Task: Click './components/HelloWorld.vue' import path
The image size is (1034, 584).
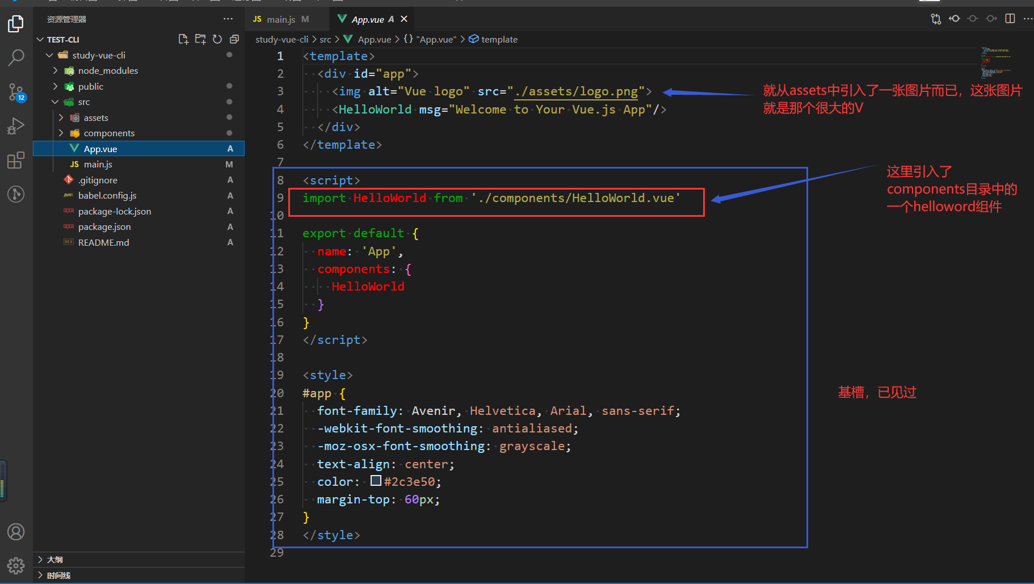Action: click(x=575, y=198)
